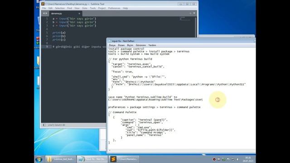Screen dimensions: 290x163
Task: Open the Goto menu in Sublime Text
Action: click(85, 8)
